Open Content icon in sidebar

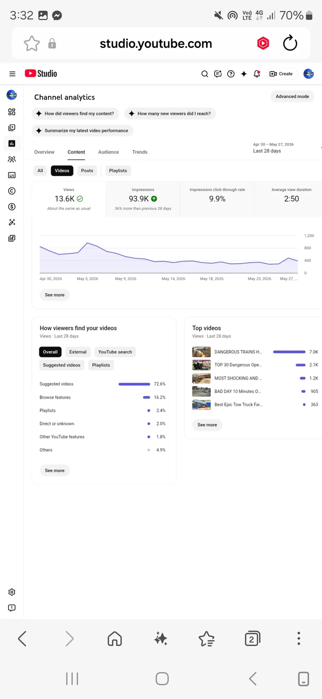[12, 128]
